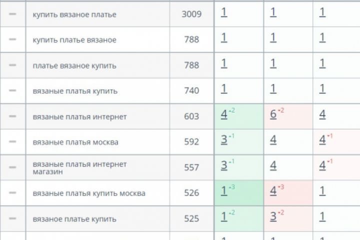Click the frequency value 526
The image size is (360, 240).
[192, 193]
